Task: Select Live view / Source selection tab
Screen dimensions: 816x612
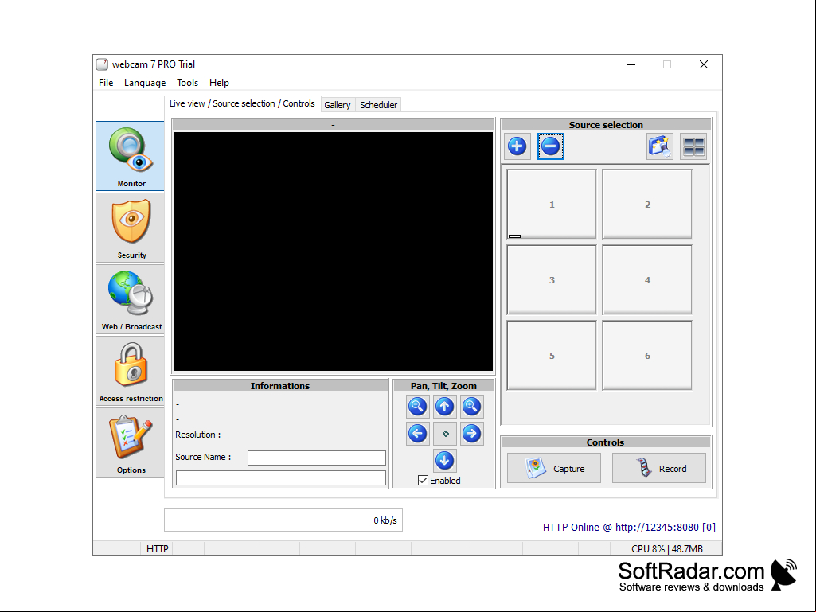Action: pyautogui.click(x=242, y=103)
